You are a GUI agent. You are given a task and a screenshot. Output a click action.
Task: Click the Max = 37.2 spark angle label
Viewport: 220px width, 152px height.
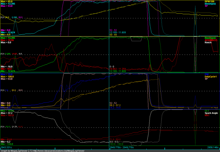pyautogui.click(x=7, y=113)
